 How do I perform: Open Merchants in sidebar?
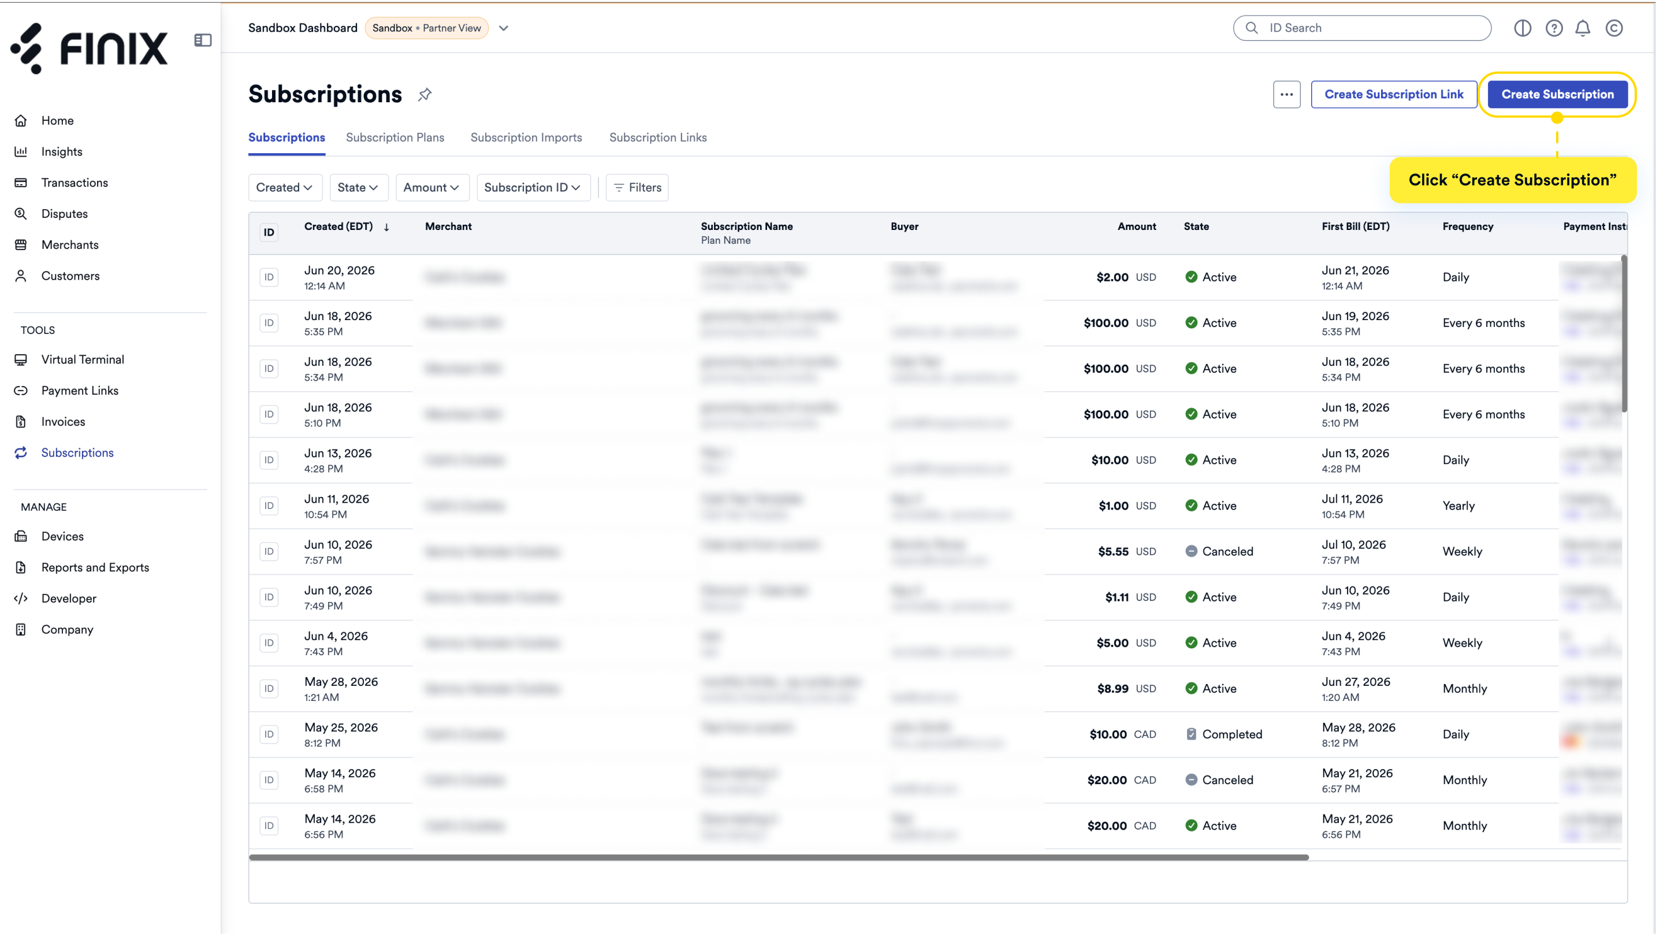(69, 245)
